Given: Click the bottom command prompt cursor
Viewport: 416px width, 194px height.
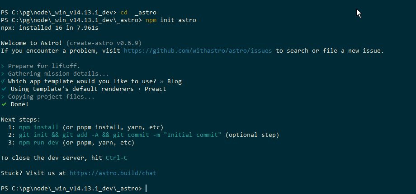Looking at the screenshot, I should coord(146,188).
